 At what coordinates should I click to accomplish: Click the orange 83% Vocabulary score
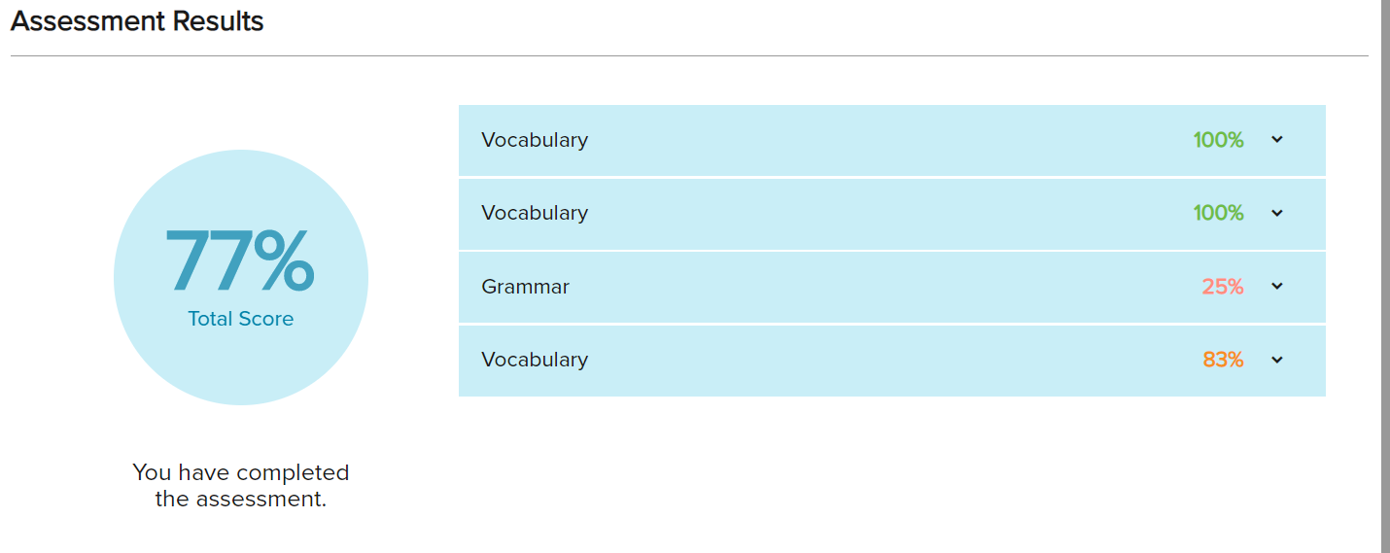tap(1222, 360)
